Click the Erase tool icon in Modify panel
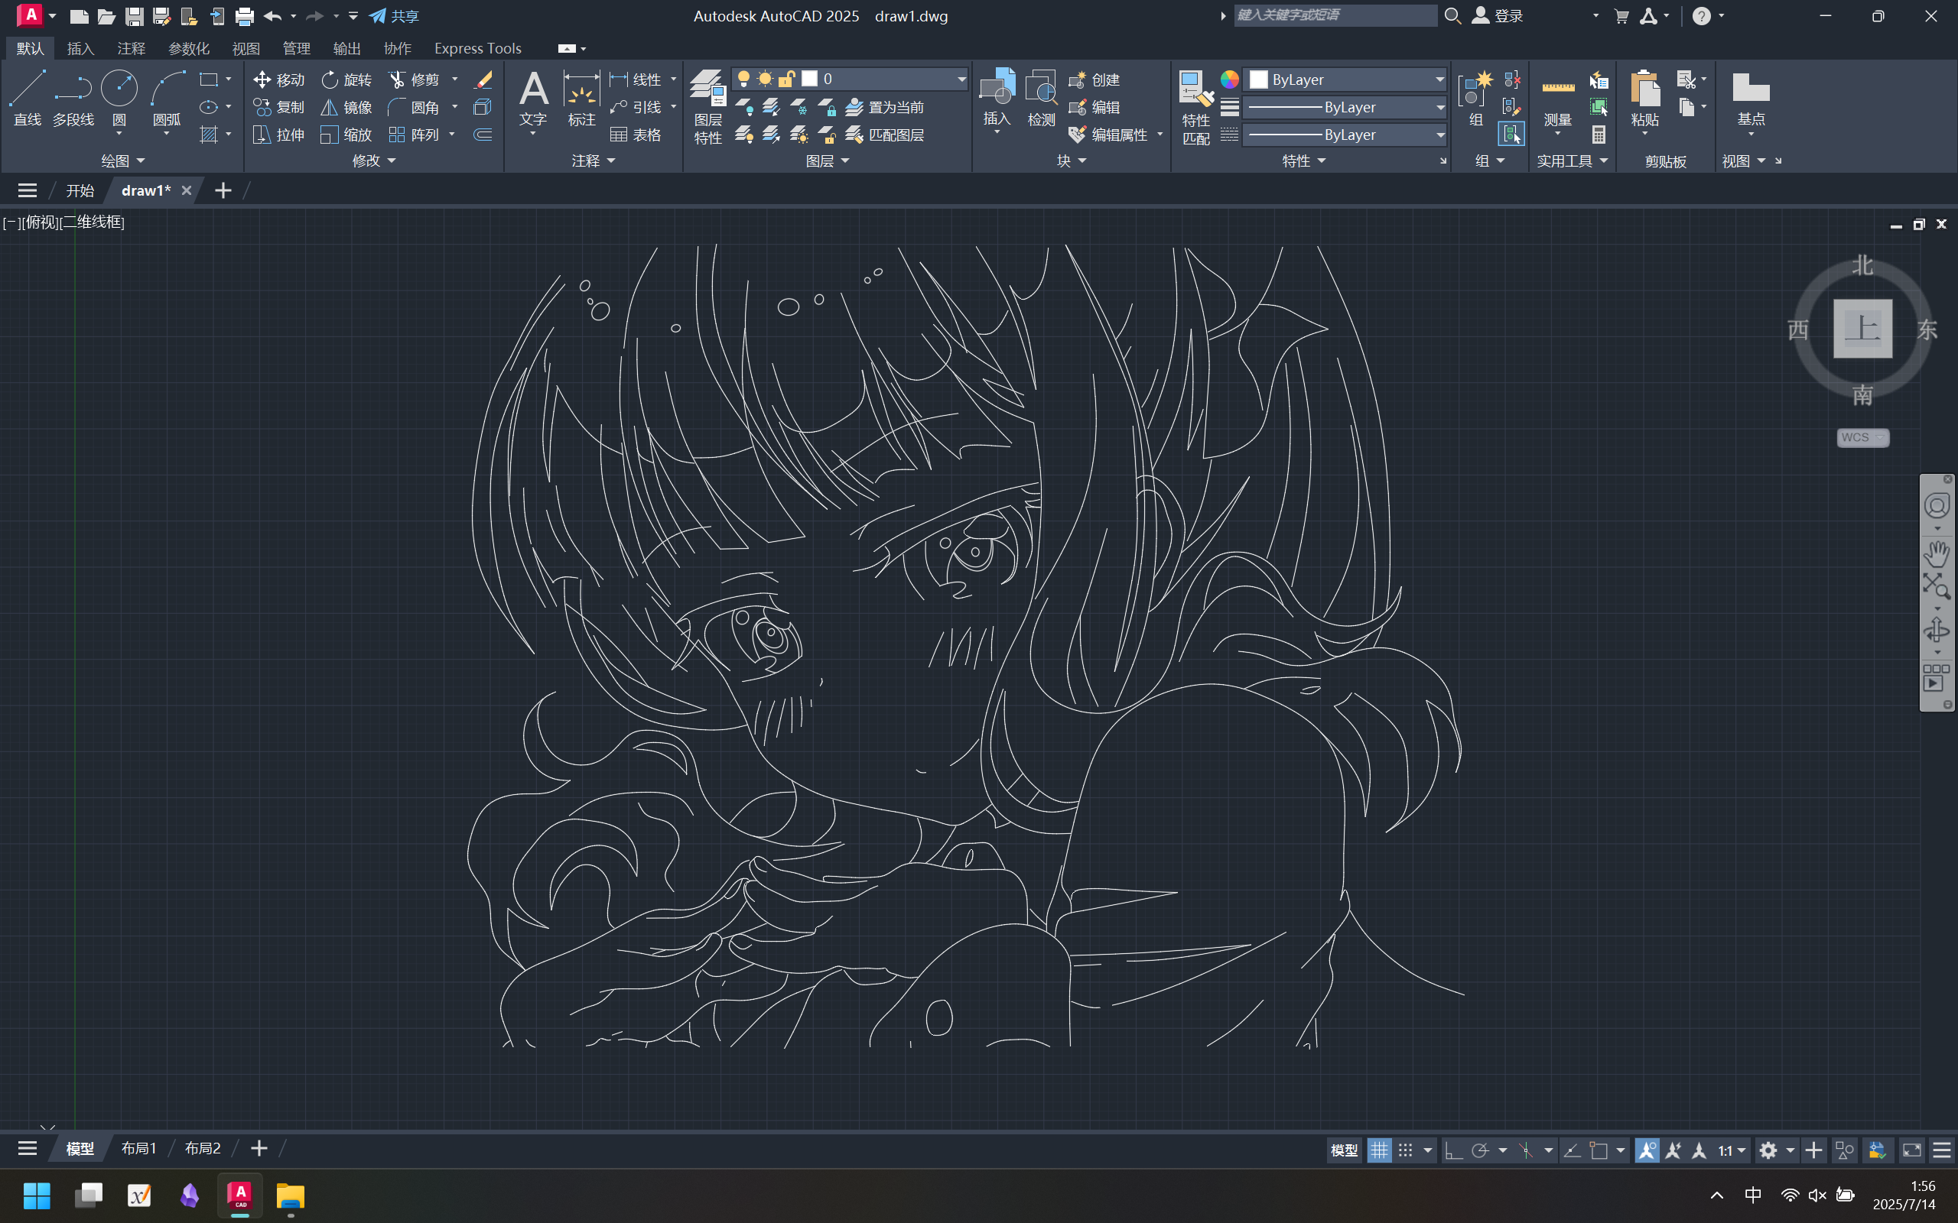This screenshot has width=1958, height=1223. click(x=483, y=79)
